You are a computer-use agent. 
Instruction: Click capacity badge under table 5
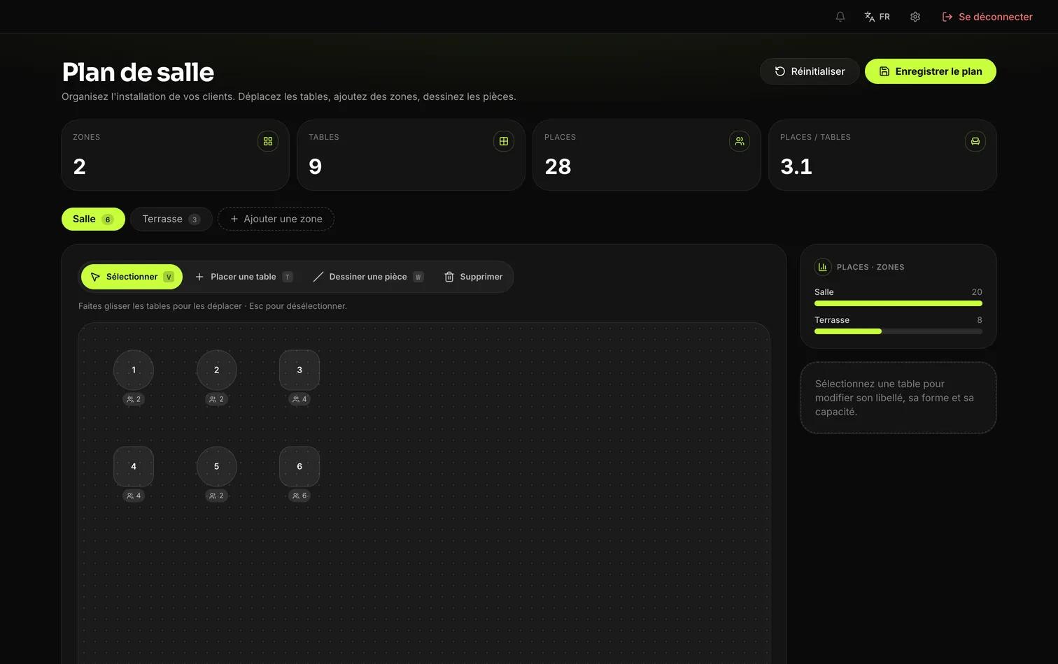(217, 496)
